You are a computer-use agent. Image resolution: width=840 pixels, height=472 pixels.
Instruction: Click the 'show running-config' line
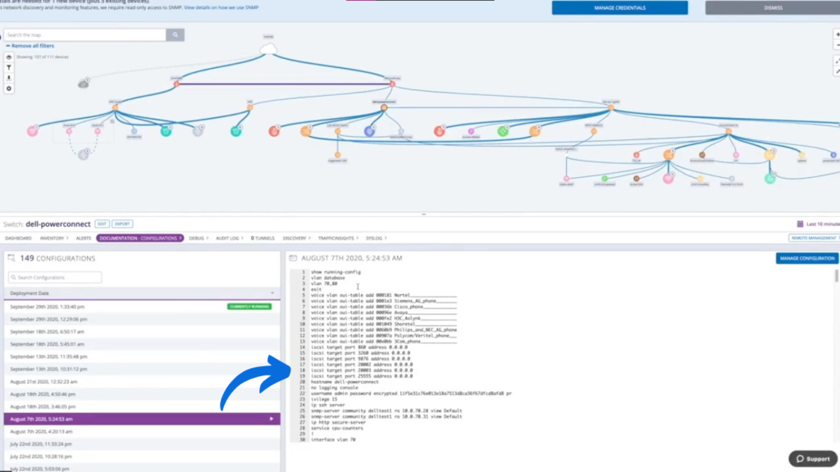tap(336, 272)
